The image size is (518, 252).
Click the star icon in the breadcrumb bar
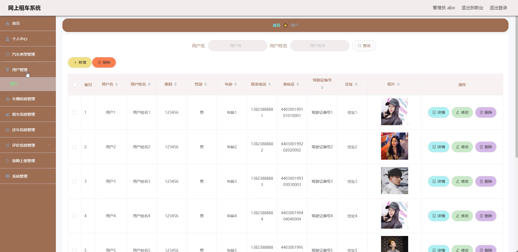285,25
